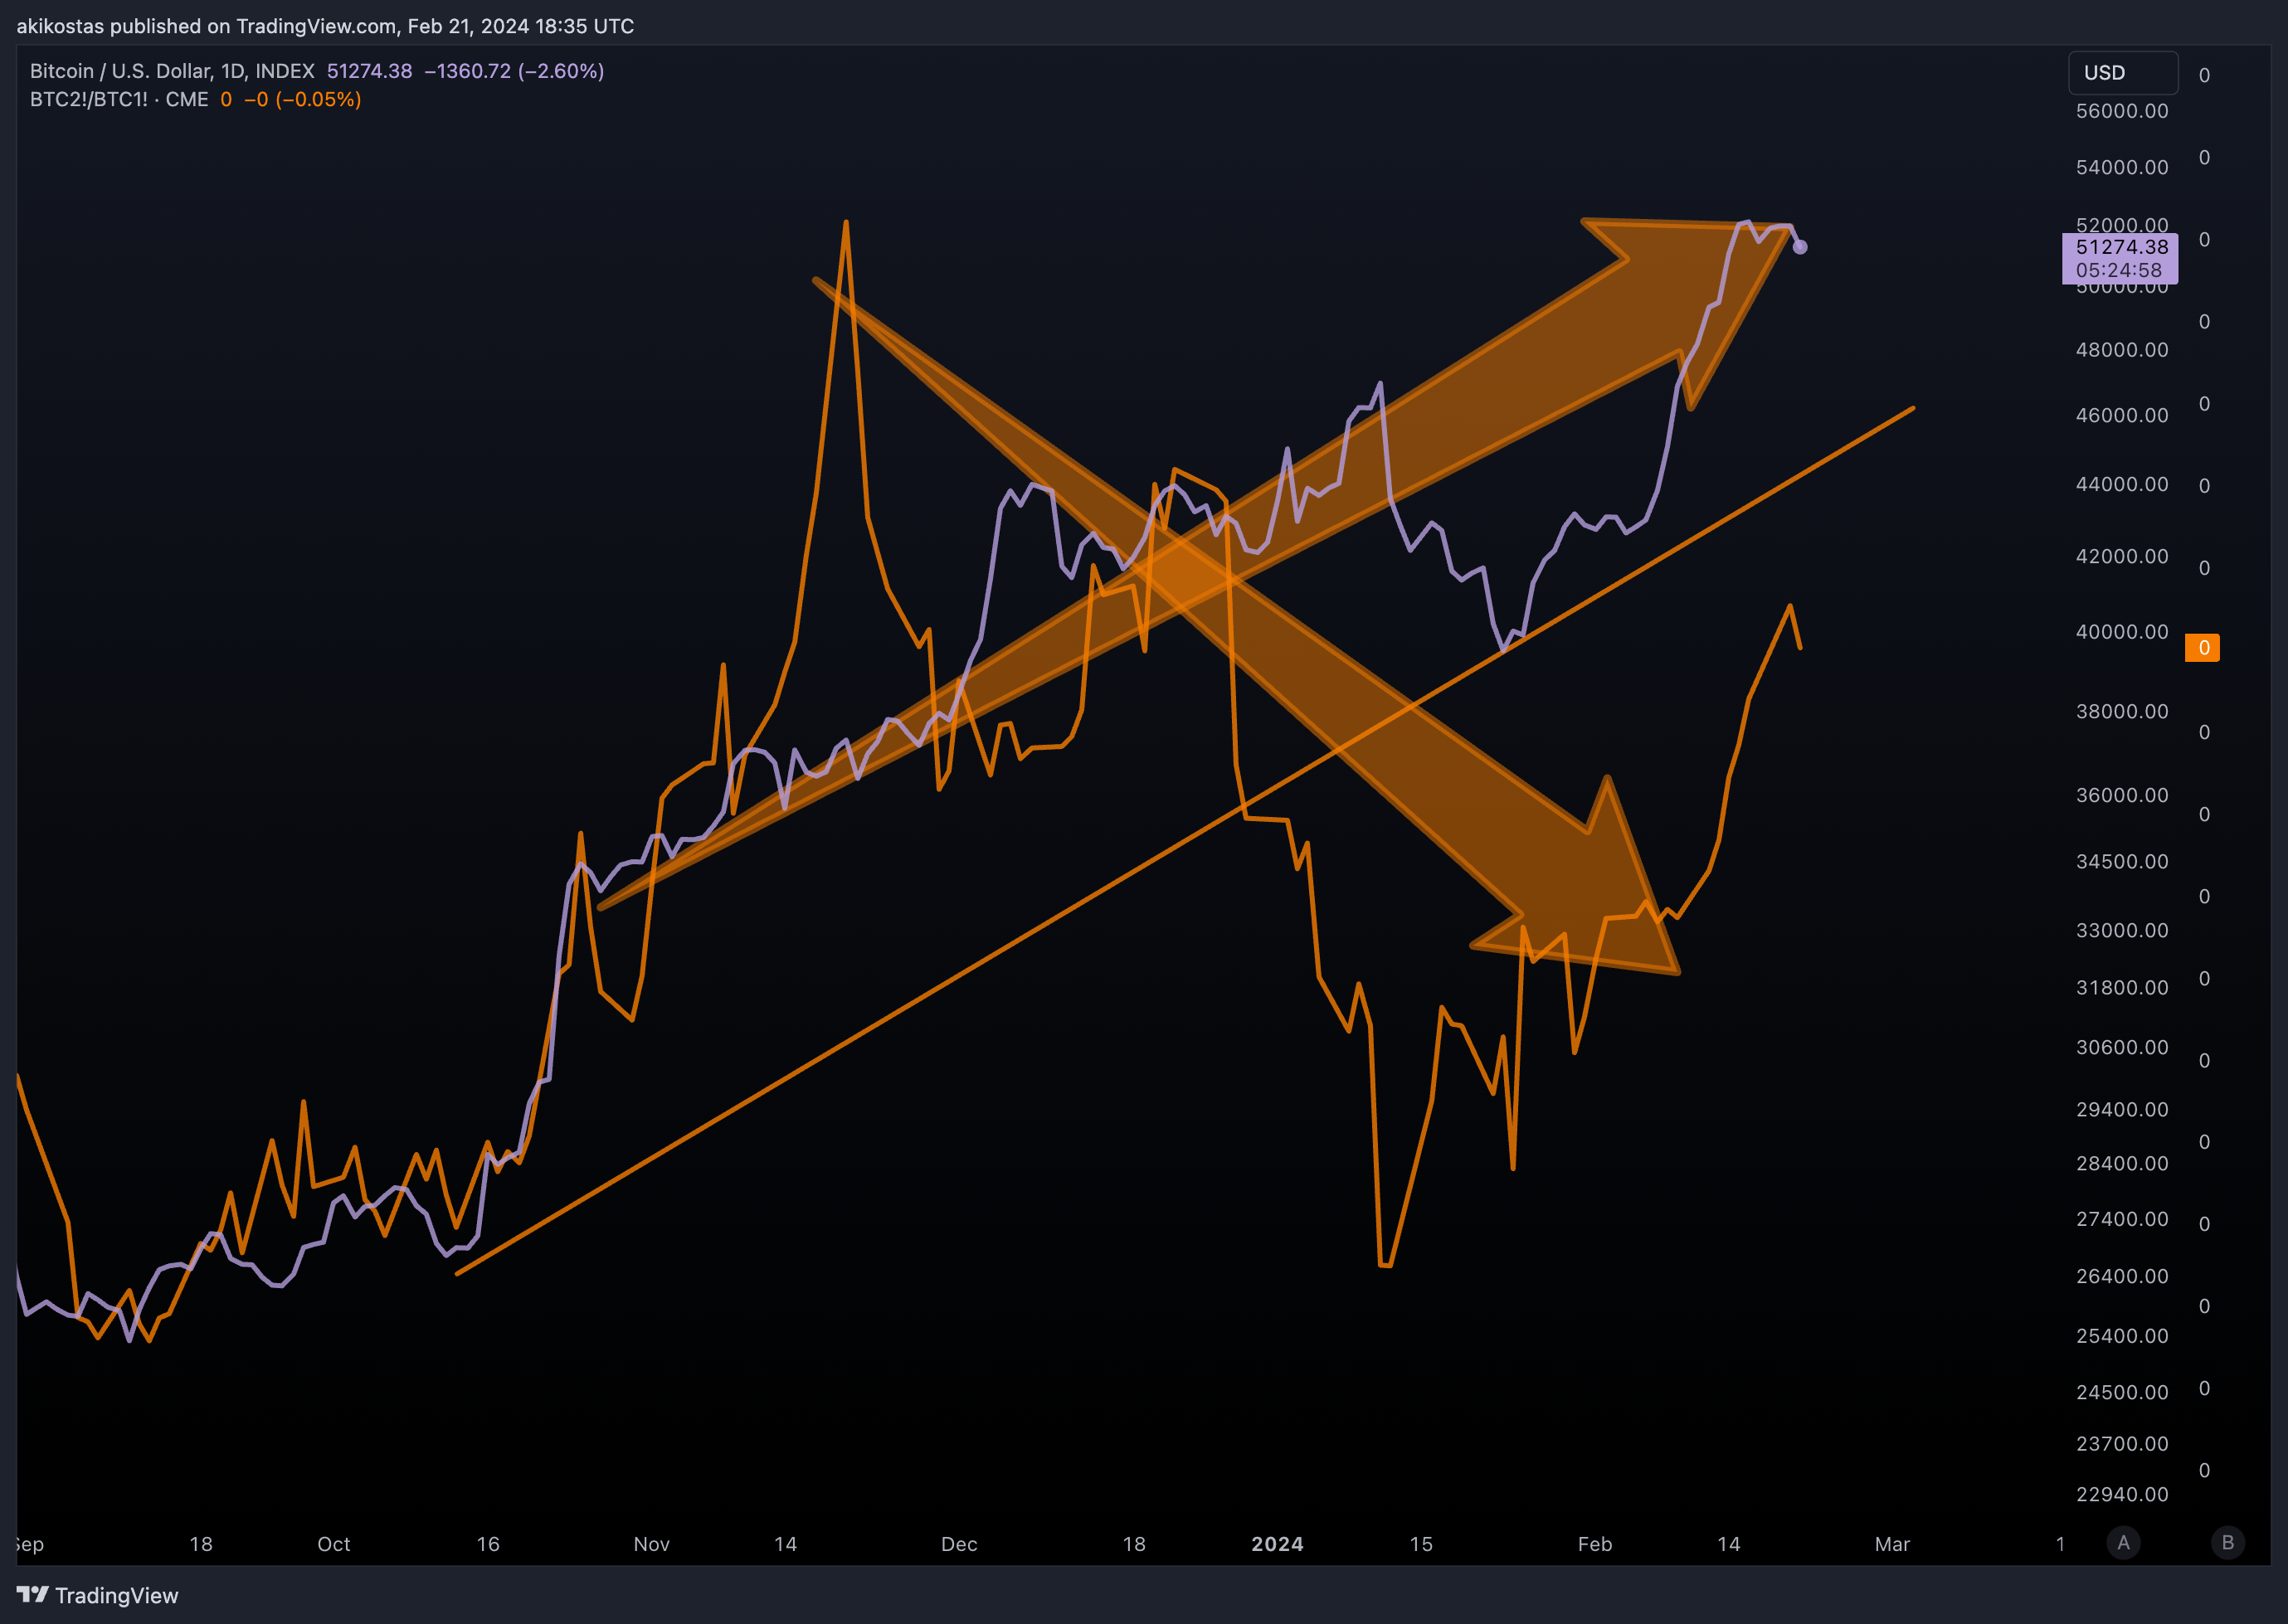Click the purple 51274.38 price label

pyautogui.click(x=2122, y=247)
